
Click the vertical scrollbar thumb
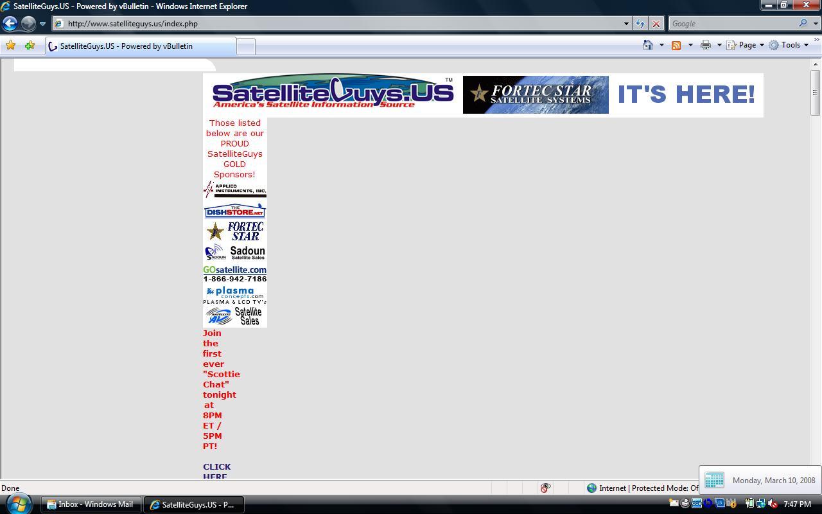[x=816, y=93]
